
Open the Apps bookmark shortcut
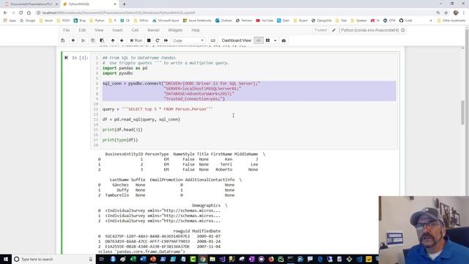click(10, 21)
